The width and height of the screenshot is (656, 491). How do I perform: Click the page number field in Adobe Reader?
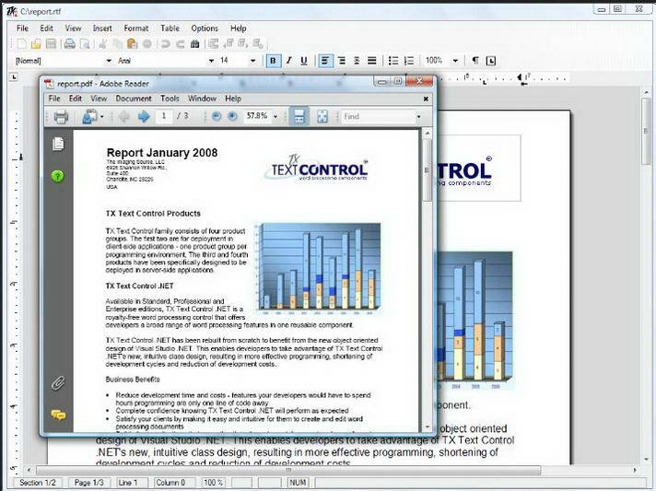click(164, 116)
